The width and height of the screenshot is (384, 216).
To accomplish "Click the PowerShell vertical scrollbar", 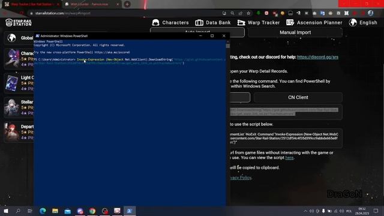I will coord(228,122).
